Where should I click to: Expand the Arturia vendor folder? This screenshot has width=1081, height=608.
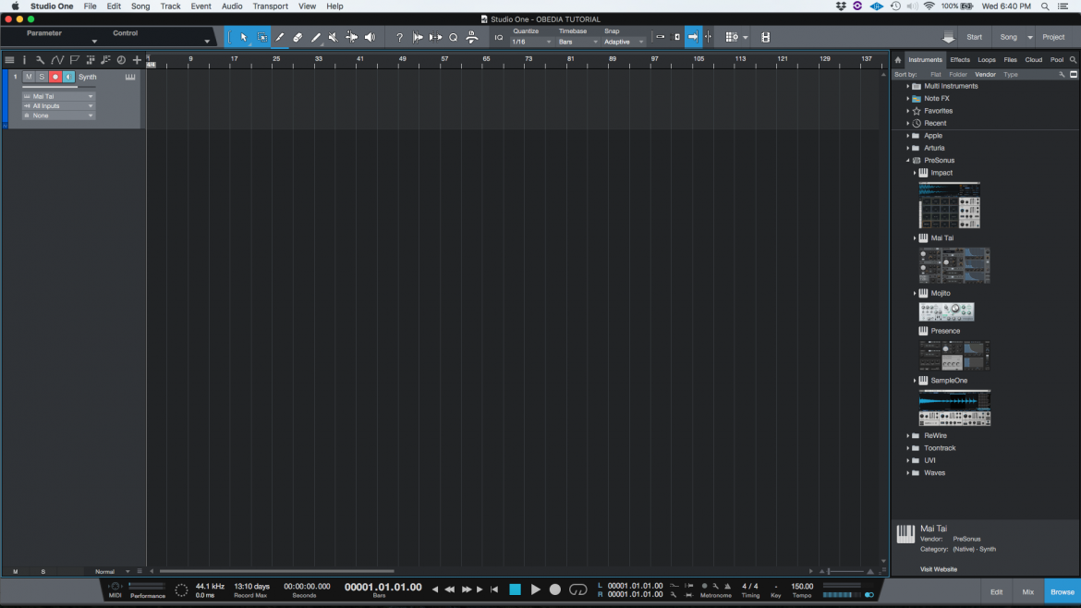908,148
